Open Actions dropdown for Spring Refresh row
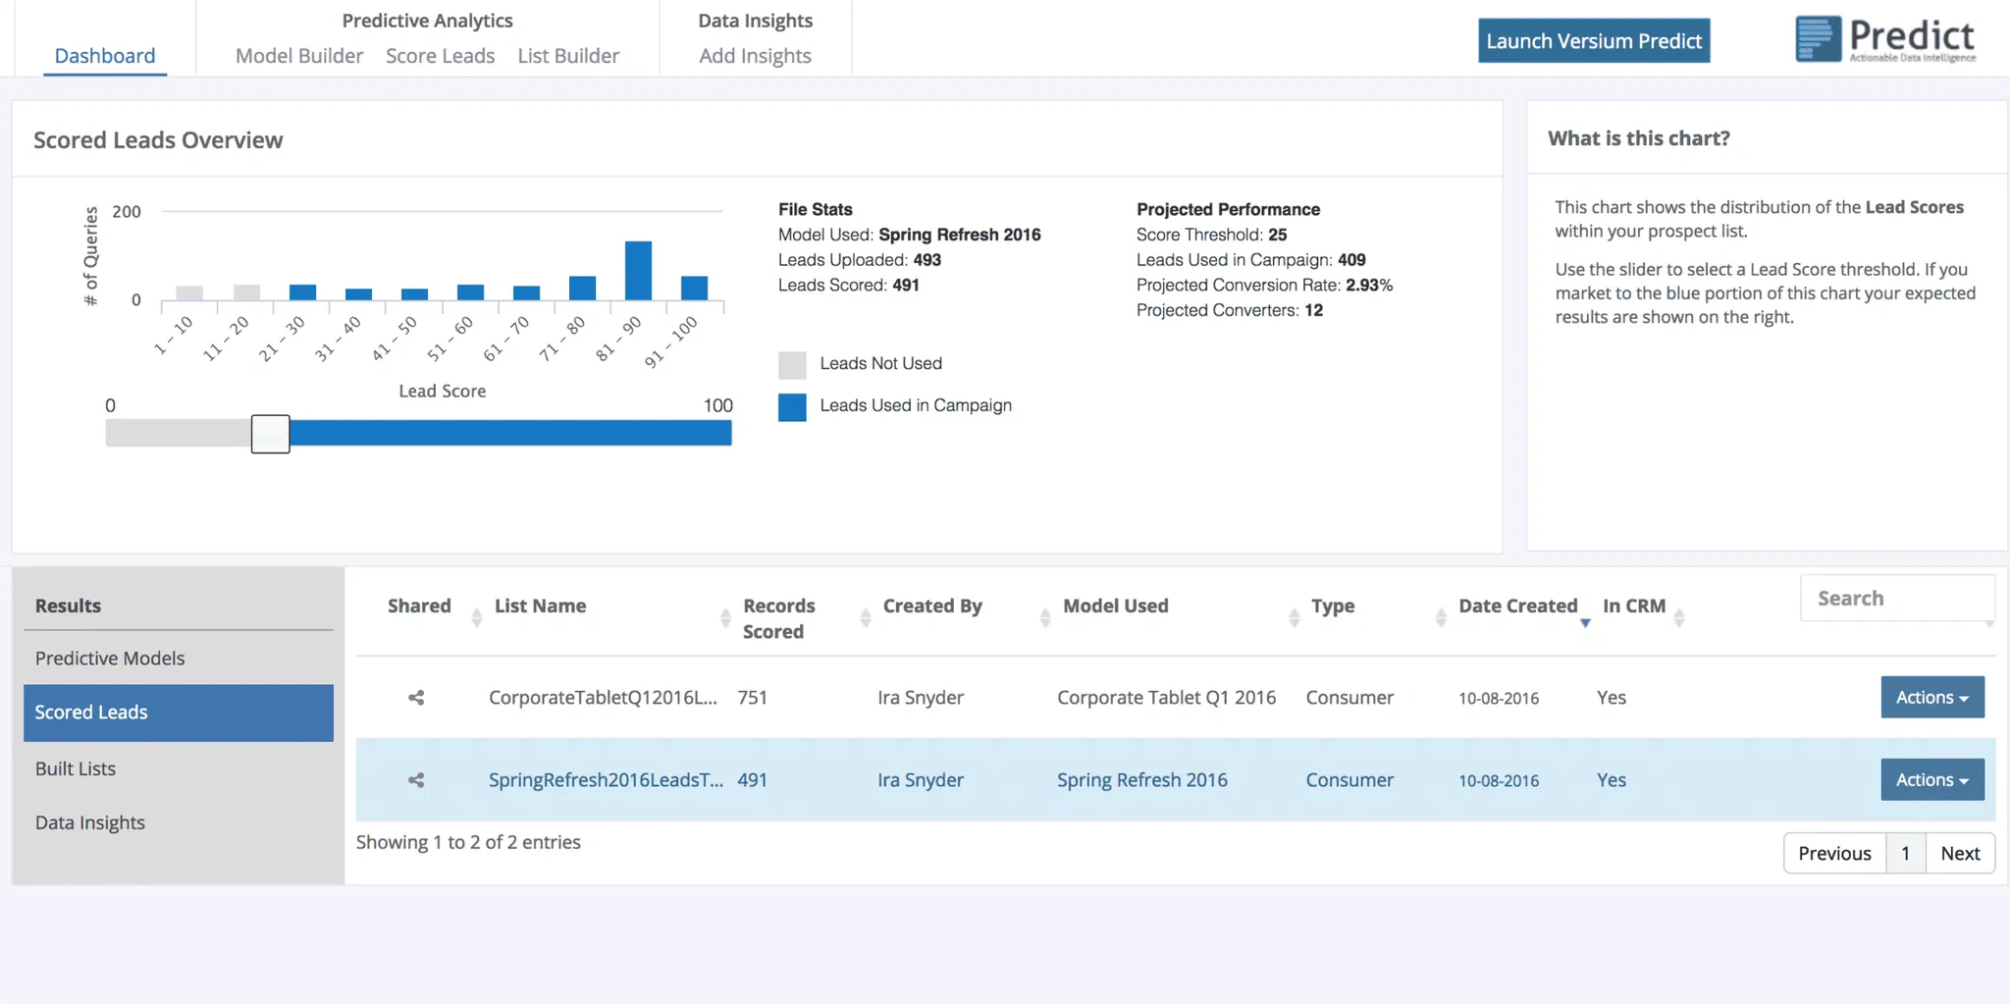The width and height of the screenshot is (2010, 1004). 1931,779
